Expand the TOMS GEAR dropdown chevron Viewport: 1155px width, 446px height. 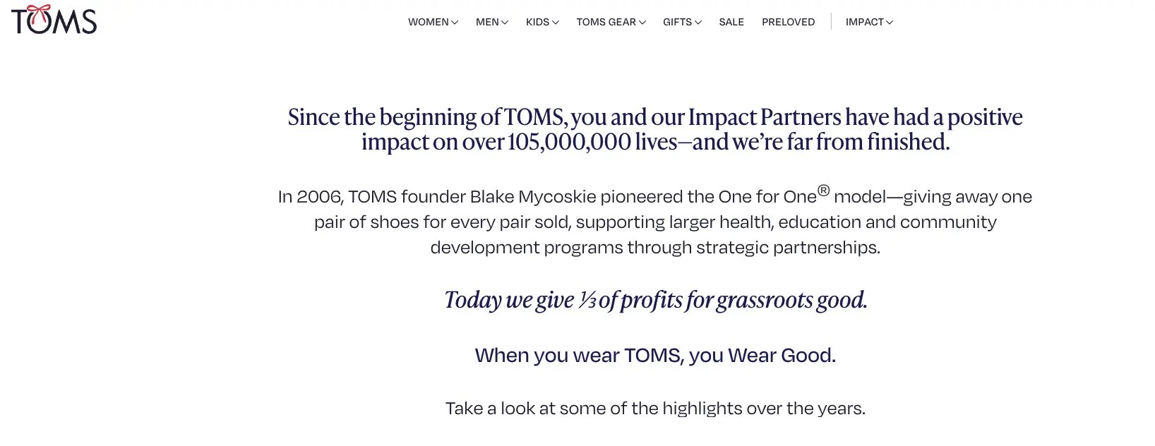click(642, 22)
